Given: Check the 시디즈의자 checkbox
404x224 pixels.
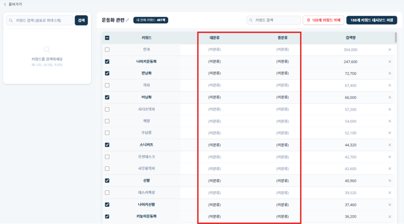Looking at the screenshot, I should click(x=107, y=109).
